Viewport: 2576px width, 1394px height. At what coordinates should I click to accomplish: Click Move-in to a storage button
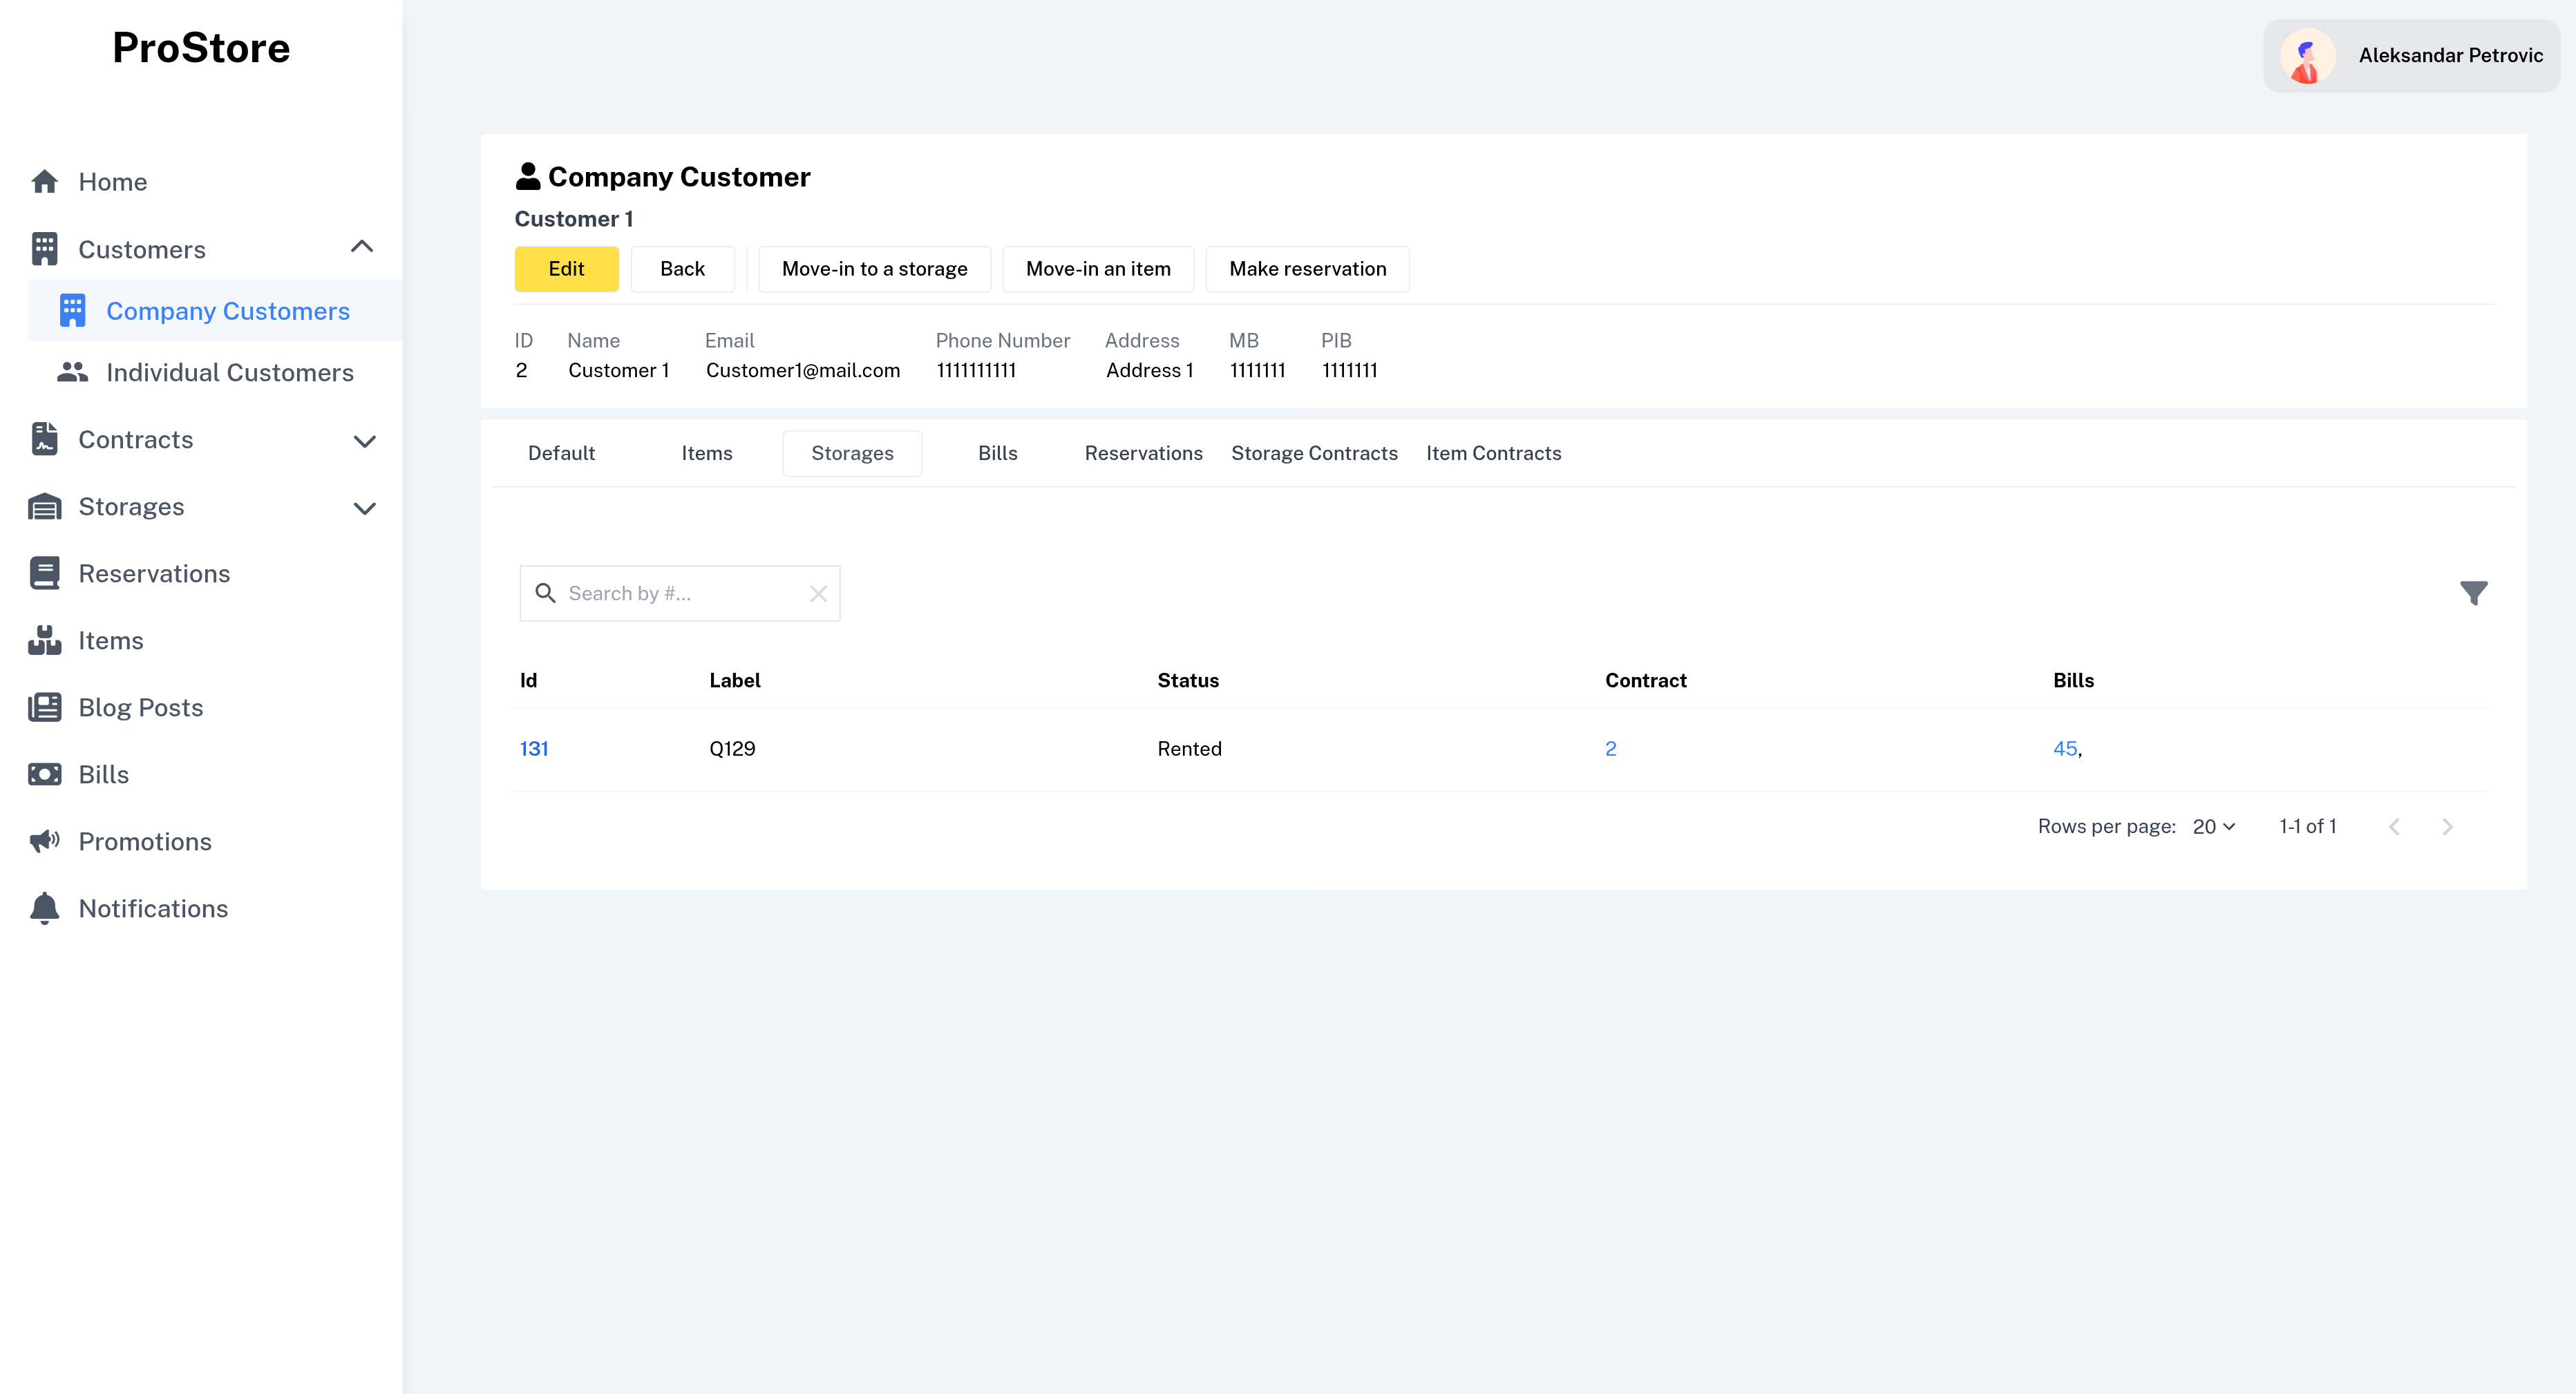tap(874, 269)
